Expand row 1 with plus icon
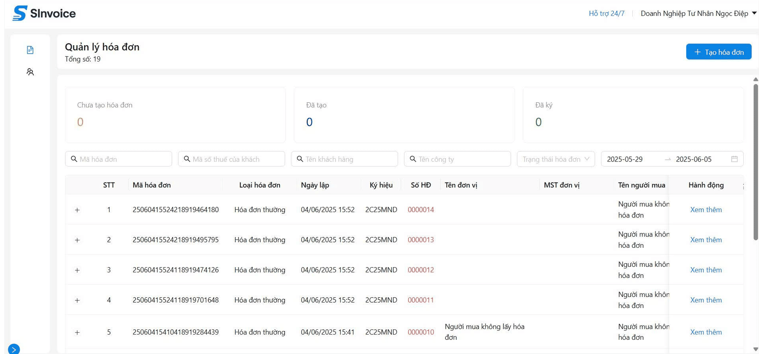This screenshot has width=759, height=354. 77,210
